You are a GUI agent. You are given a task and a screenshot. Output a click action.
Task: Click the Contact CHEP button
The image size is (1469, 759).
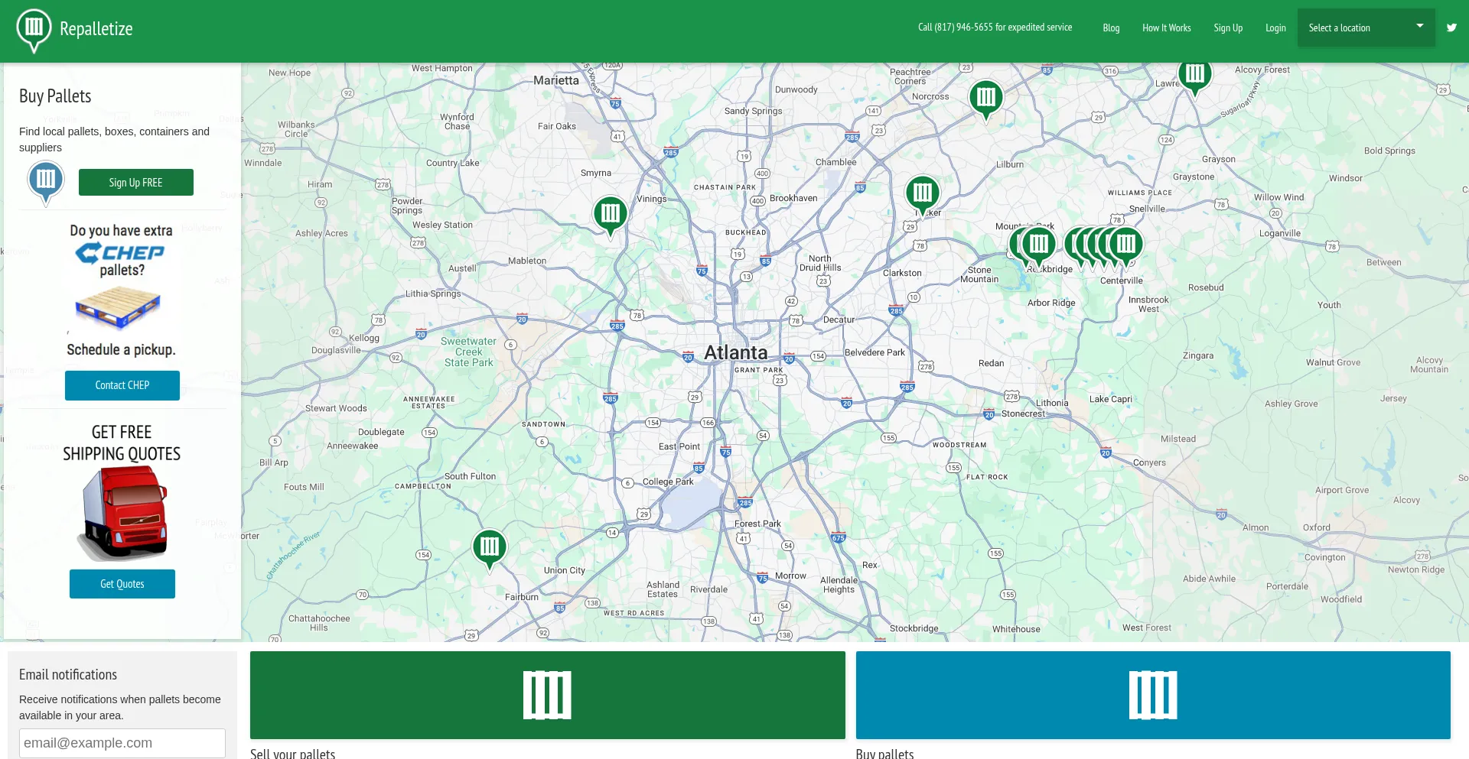(122, 385)
